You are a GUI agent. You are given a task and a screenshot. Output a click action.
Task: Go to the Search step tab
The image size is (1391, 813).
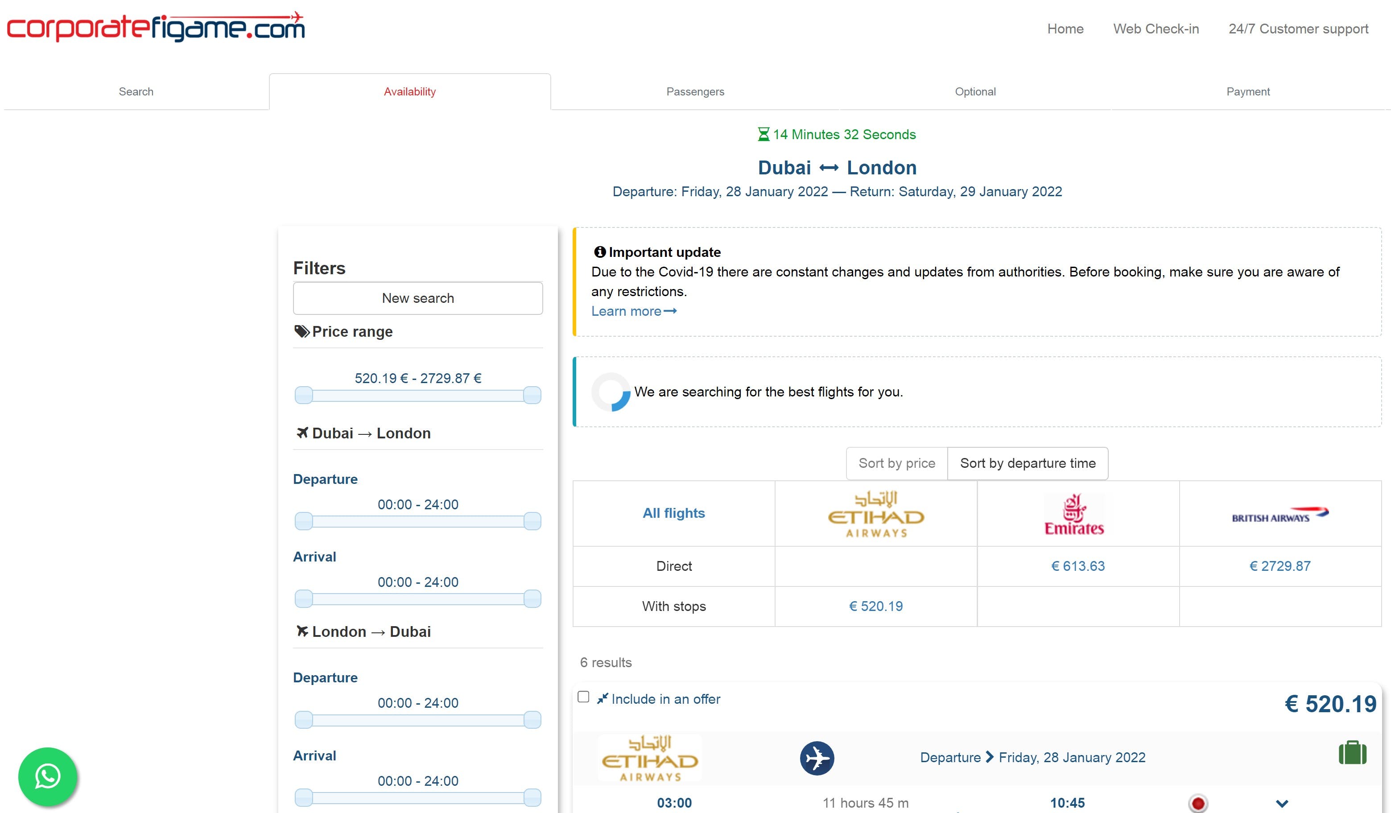click(x=136, y=91)
